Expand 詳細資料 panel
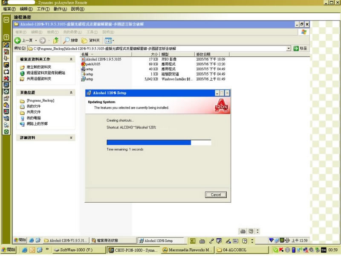 pyautogui.click(x=71, y=138)
